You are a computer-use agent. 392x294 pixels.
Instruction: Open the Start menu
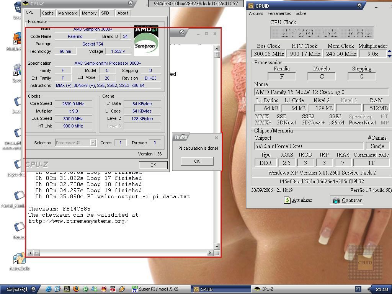coord(21,289)
